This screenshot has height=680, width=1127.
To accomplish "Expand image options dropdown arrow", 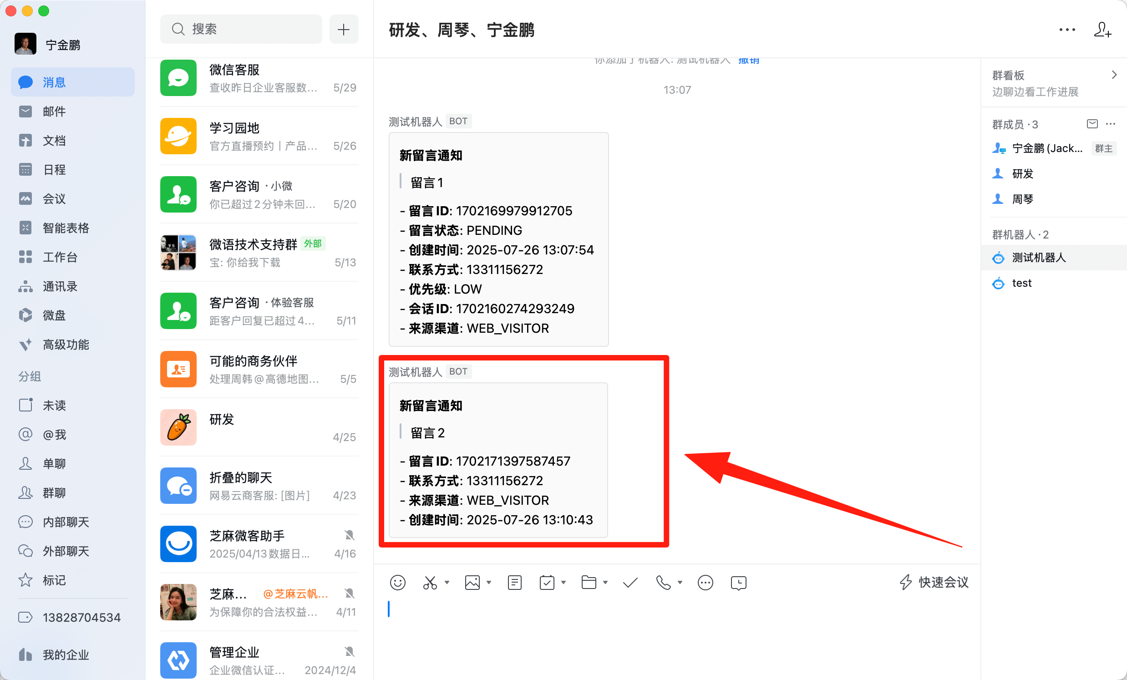I will [x=489, y=583].
